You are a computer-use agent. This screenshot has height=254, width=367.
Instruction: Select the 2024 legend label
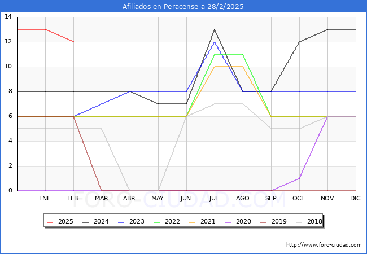(101, 221)
